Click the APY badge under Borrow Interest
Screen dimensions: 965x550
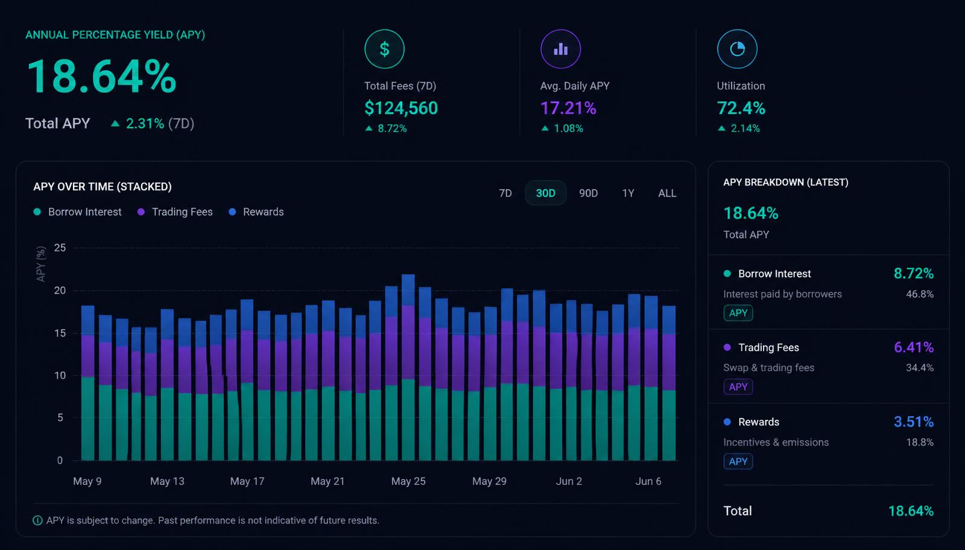(738, 313)
